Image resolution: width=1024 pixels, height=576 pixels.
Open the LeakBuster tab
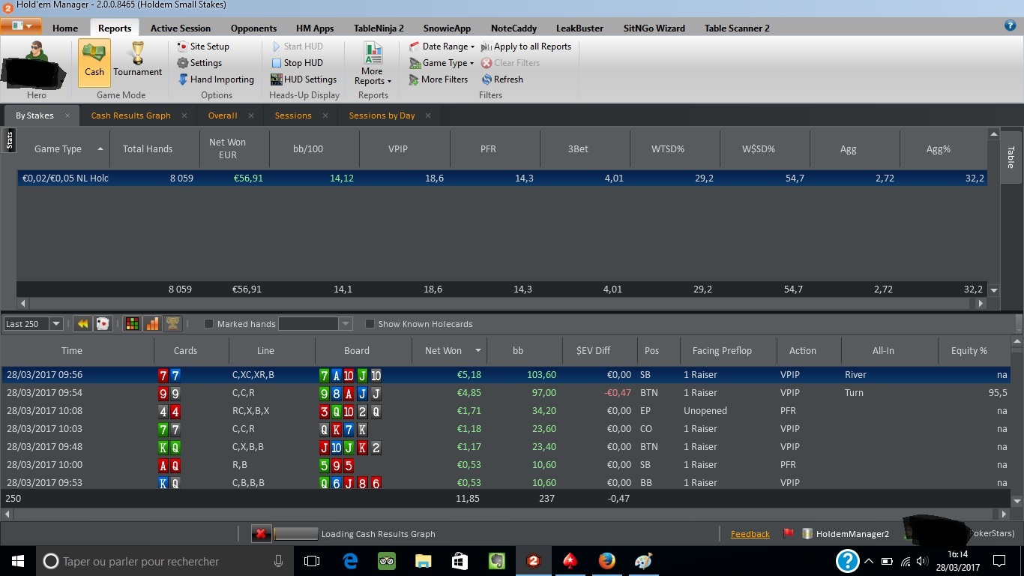pyautogui.click(x=579, y=28)
